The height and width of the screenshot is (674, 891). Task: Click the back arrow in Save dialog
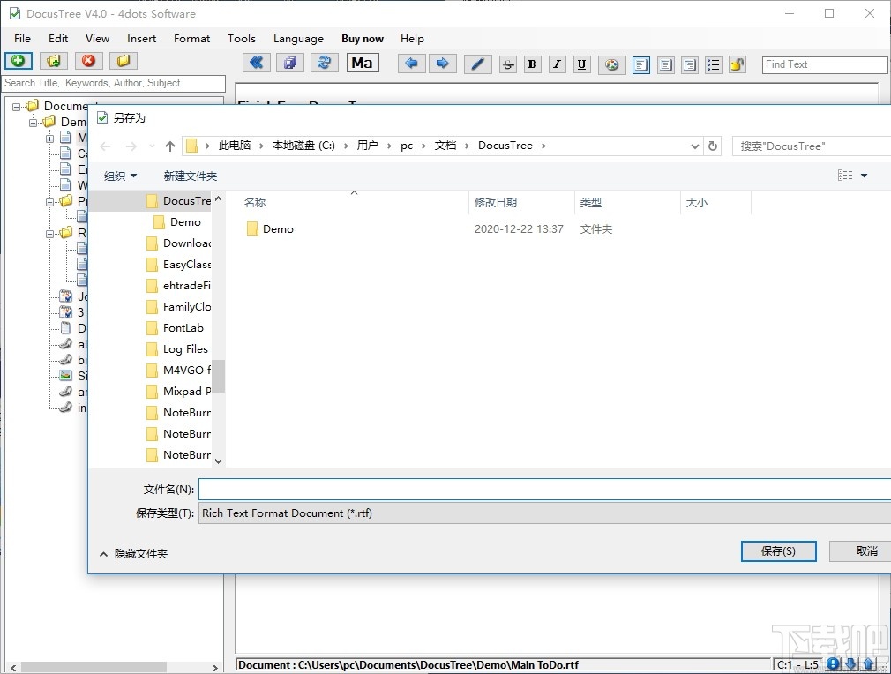click(x=105, y=146)
